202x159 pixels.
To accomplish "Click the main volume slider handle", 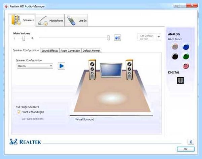I will tap(108, 38).
